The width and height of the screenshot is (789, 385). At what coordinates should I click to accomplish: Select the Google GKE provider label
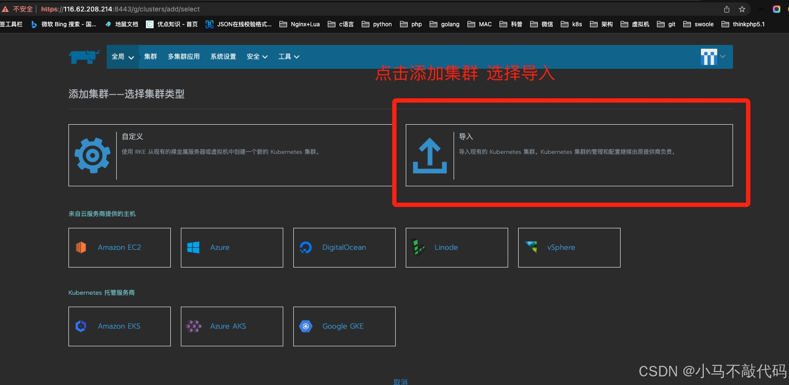[x=343, y=326]
